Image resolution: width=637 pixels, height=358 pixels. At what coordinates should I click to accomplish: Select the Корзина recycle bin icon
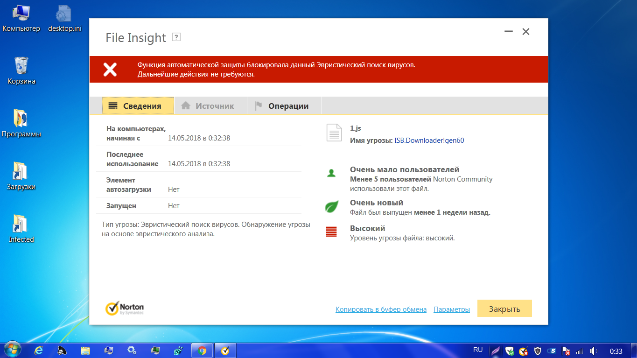pyautogui.click(x=21, y=71)
